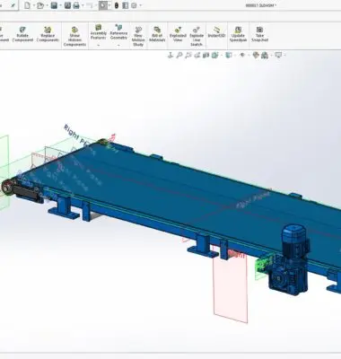This screenshot has height=359, width=341.
Task: Expand the Assembly Features dropdown arrow
Action: click(99, 45)
